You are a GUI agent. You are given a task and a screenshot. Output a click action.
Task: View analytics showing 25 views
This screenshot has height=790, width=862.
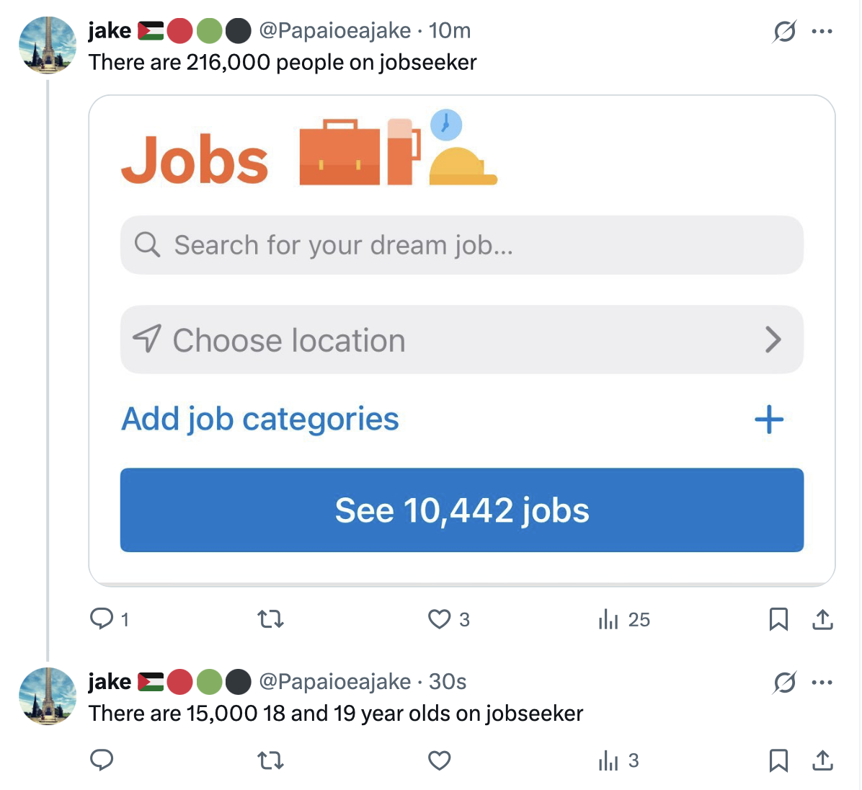(x=610, y=619)
